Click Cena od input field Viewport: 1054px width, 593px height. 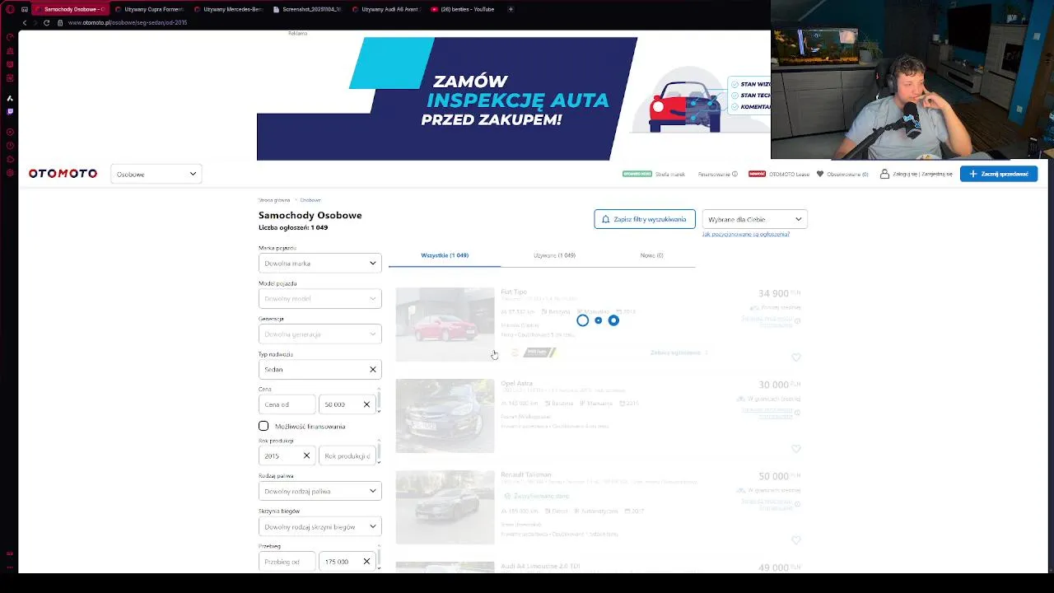(x=287, y=404)
